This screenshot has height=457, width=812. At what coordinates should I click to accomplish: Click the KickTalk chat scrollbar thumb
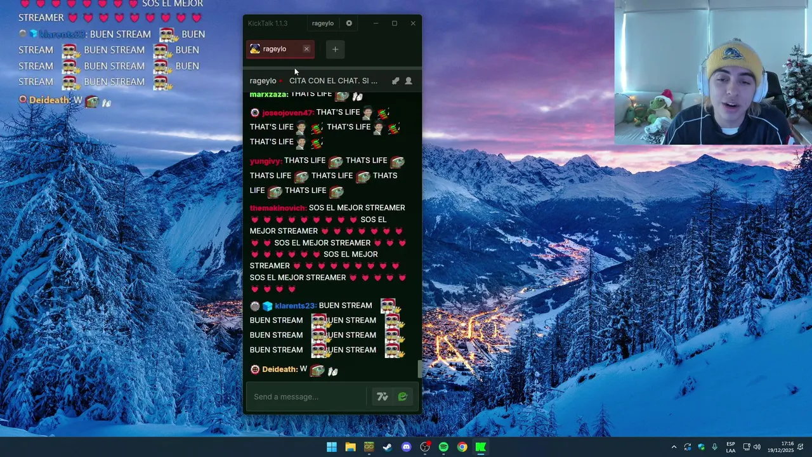click(419, 369)
